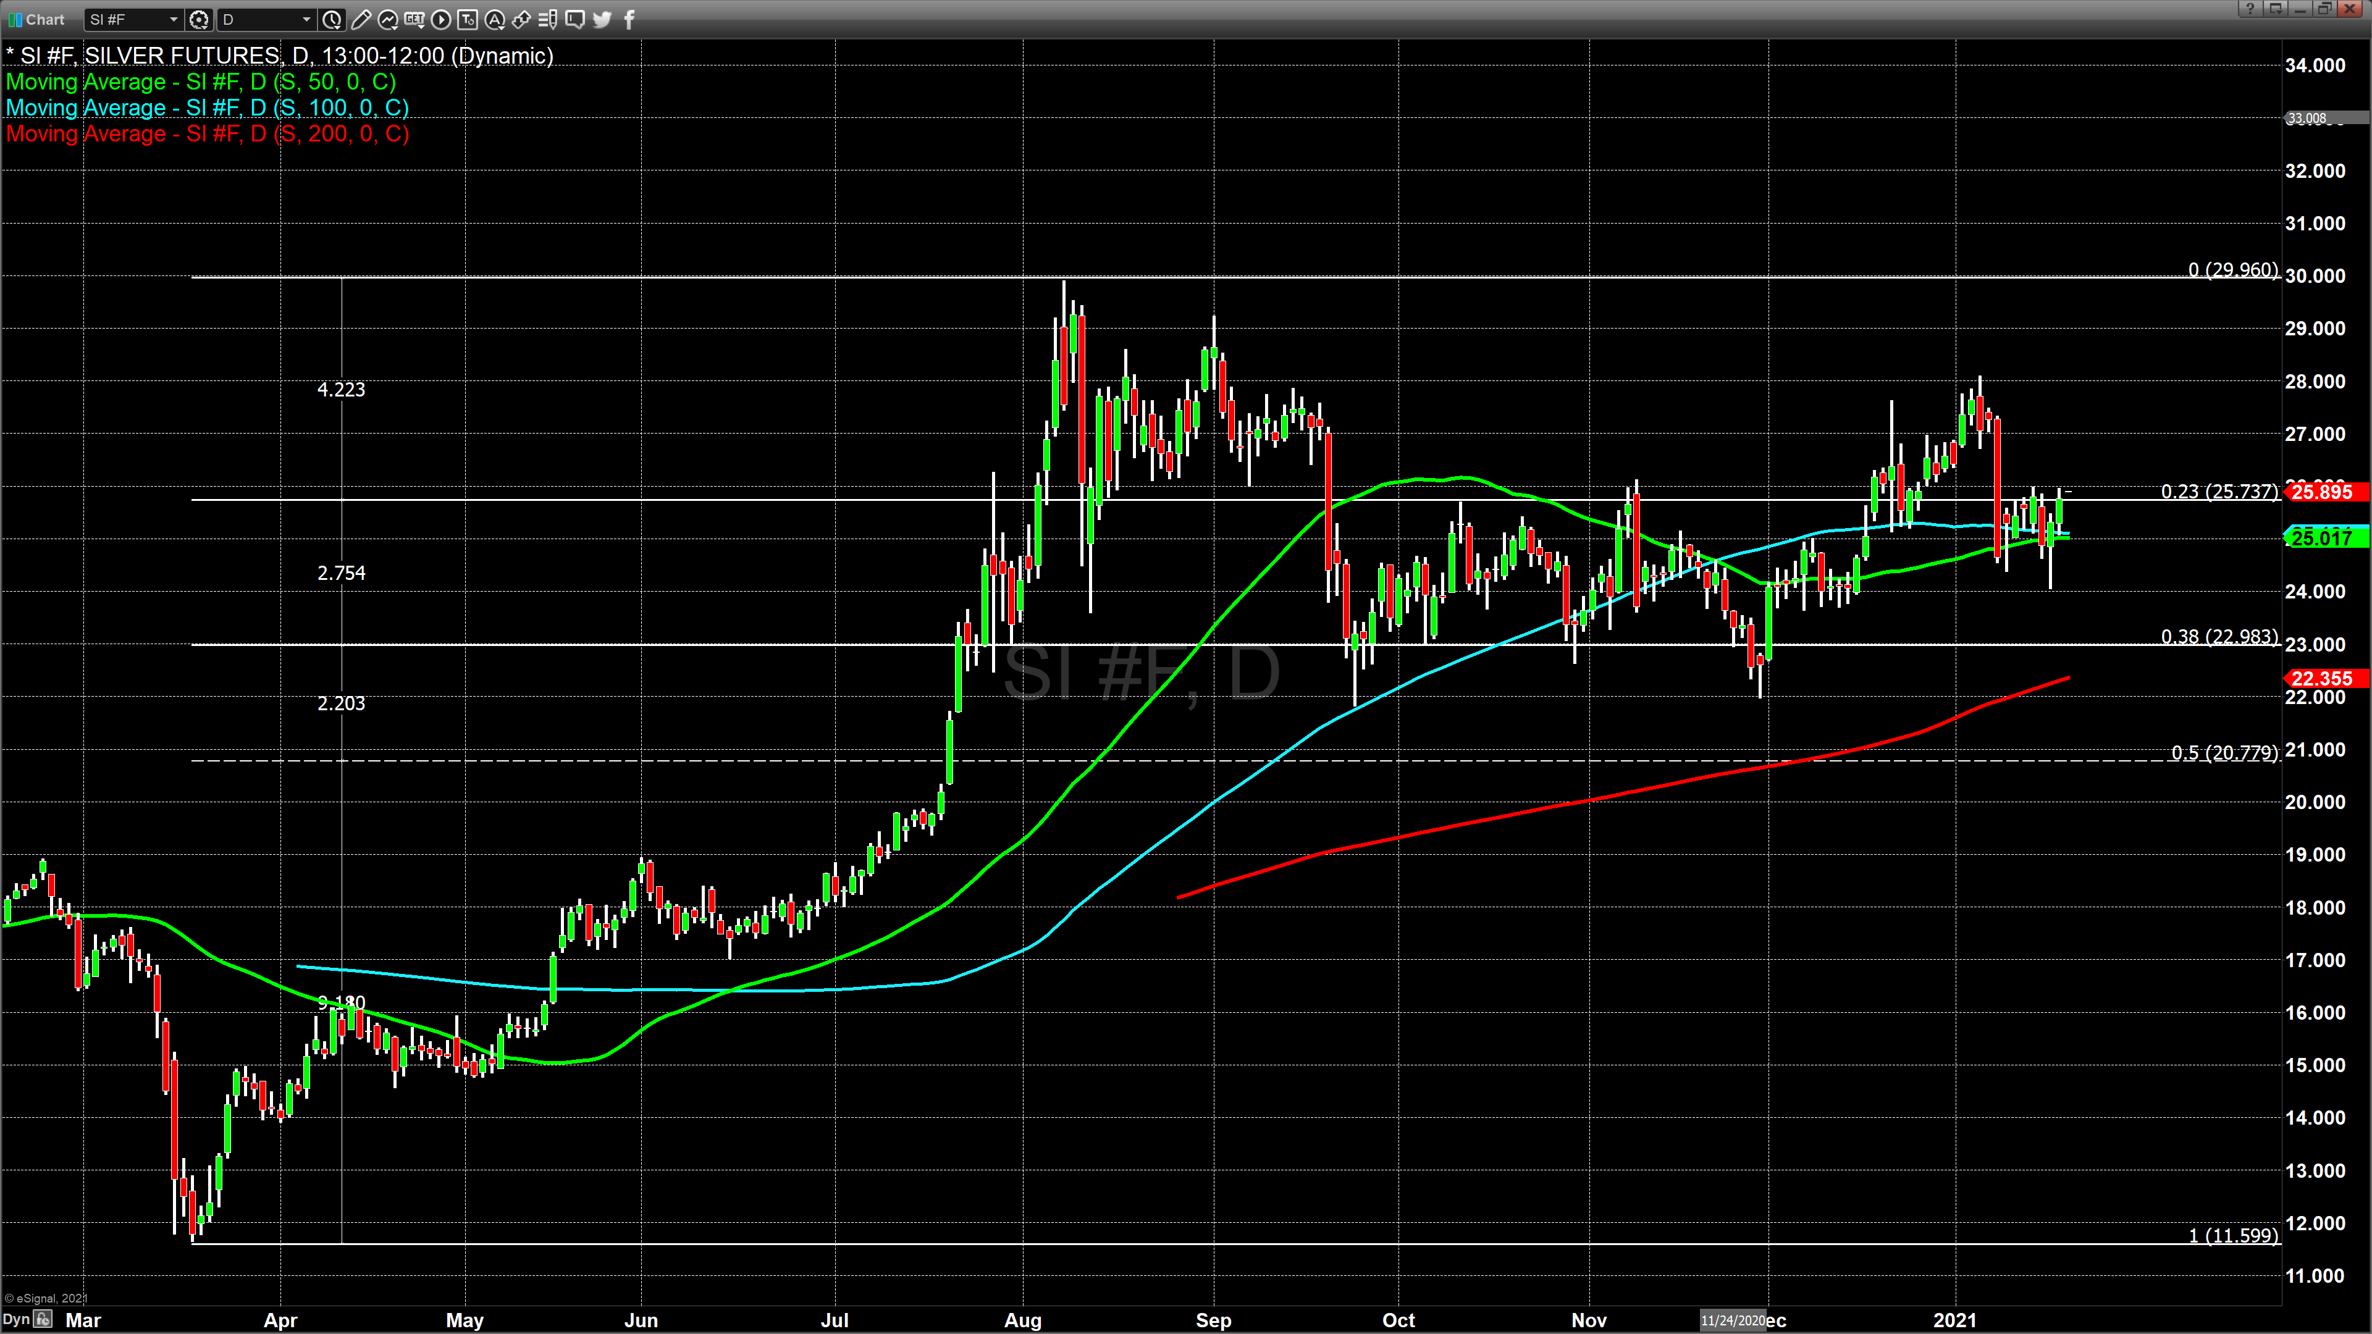Click the Mar label on time axis
The image size is (2372, 1334).
[x=83, y=1320]
